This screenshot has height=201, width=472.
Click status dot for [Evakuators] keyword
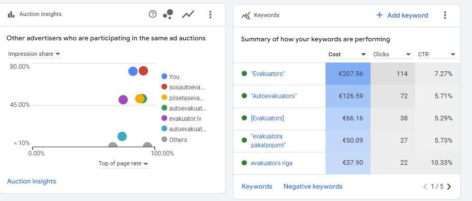[x=244, y=118]
